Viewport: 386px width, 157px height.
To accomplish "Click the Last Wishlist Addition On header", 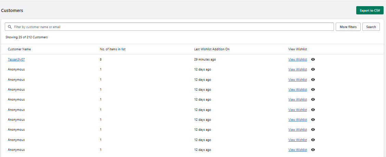I will [212, 49].
